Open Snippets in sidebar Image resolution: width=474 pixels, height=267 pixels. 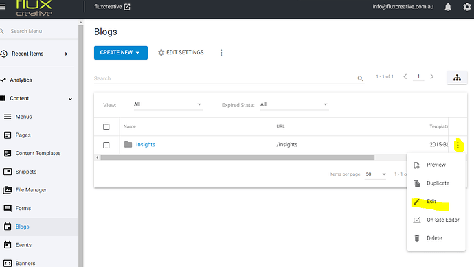point(26,172)
